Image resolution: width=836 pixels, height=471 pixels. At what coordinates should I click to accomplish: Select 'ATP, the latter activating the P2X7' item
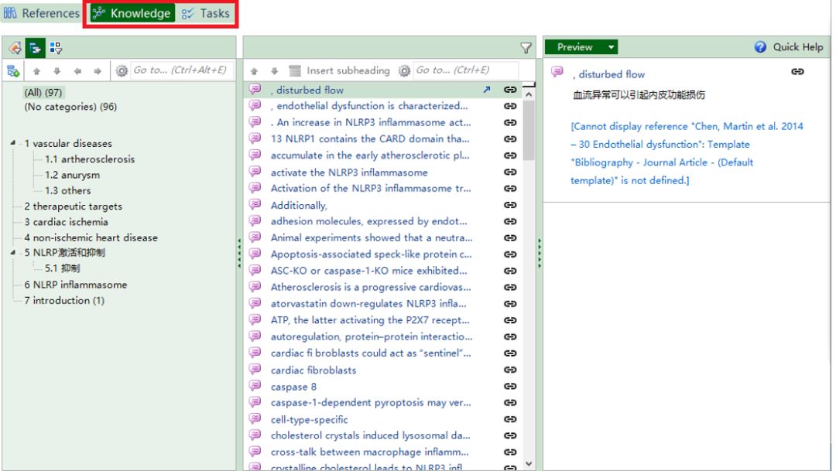click(x=370, y=320)
